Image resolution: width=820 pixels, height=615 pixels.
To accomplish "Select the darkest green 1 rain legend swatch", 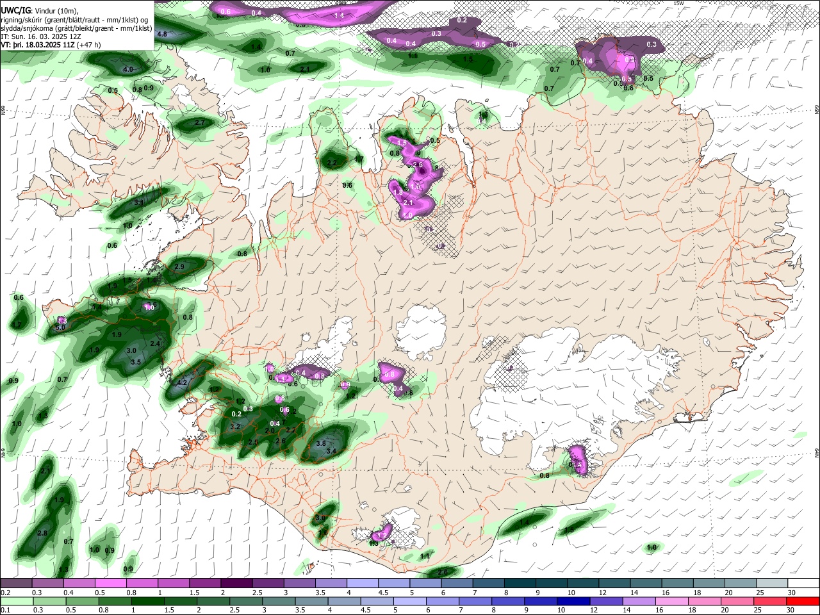I will click(147, 601).
